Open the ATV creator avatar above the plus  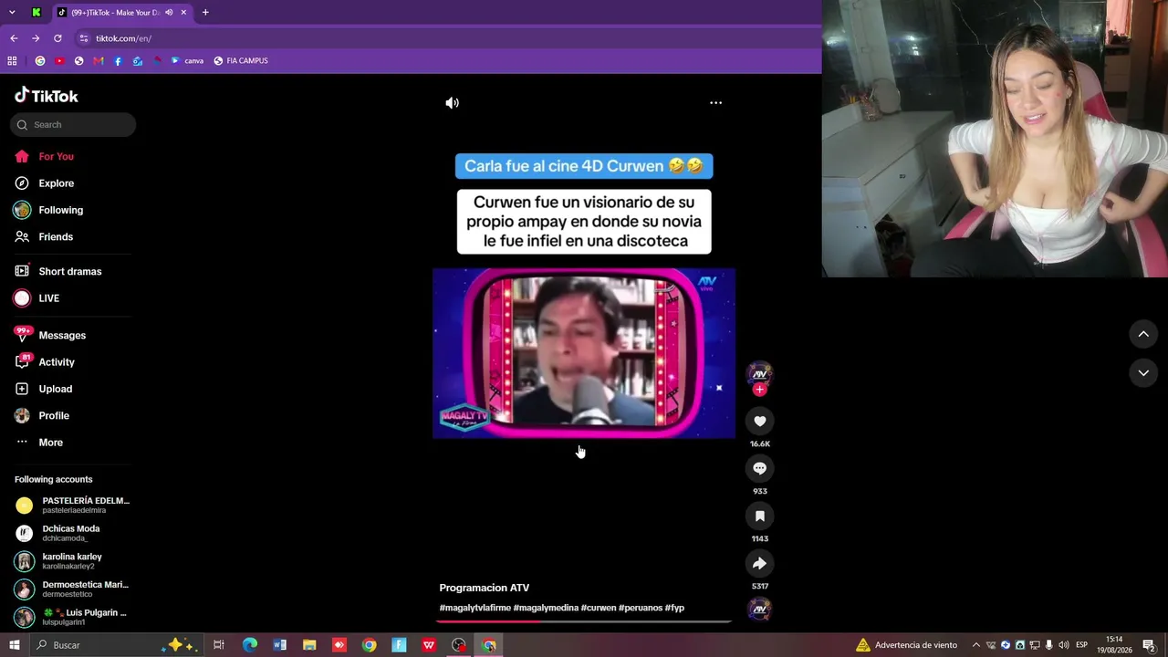[x=759, y=373]
